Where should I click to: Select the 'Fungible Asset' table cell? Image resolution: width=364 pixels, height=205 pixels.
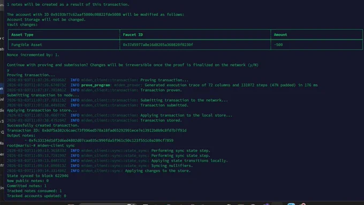[x=27, y=44]
